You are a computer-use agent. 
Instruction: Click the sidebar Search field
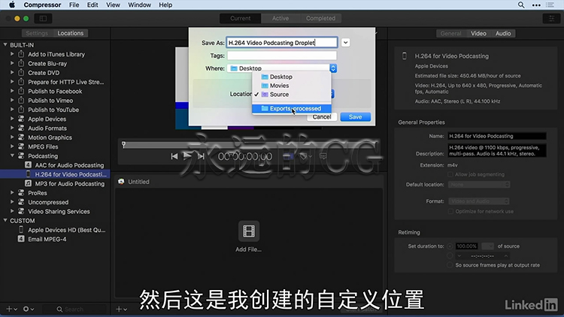point(74,309)
